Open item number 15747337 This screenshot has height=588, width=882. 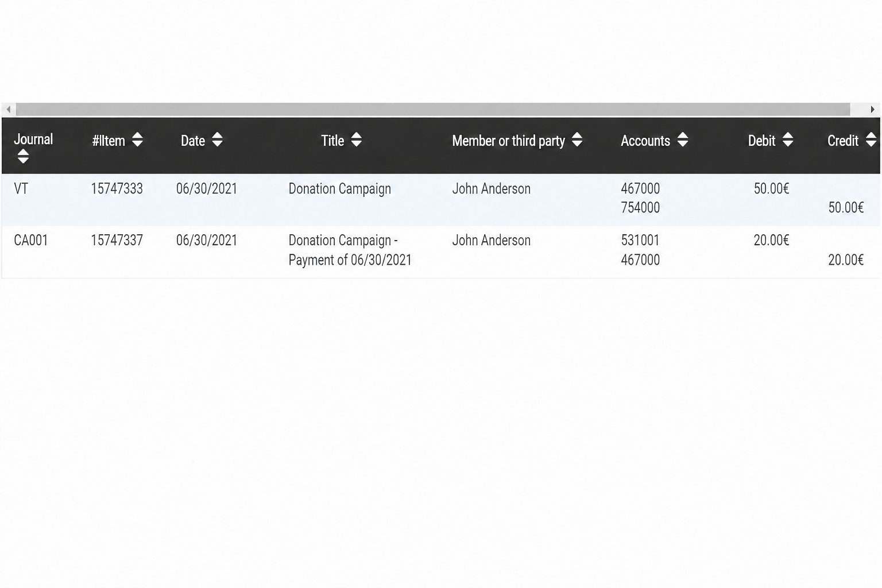pyautogui.click(x=117, y=241)
